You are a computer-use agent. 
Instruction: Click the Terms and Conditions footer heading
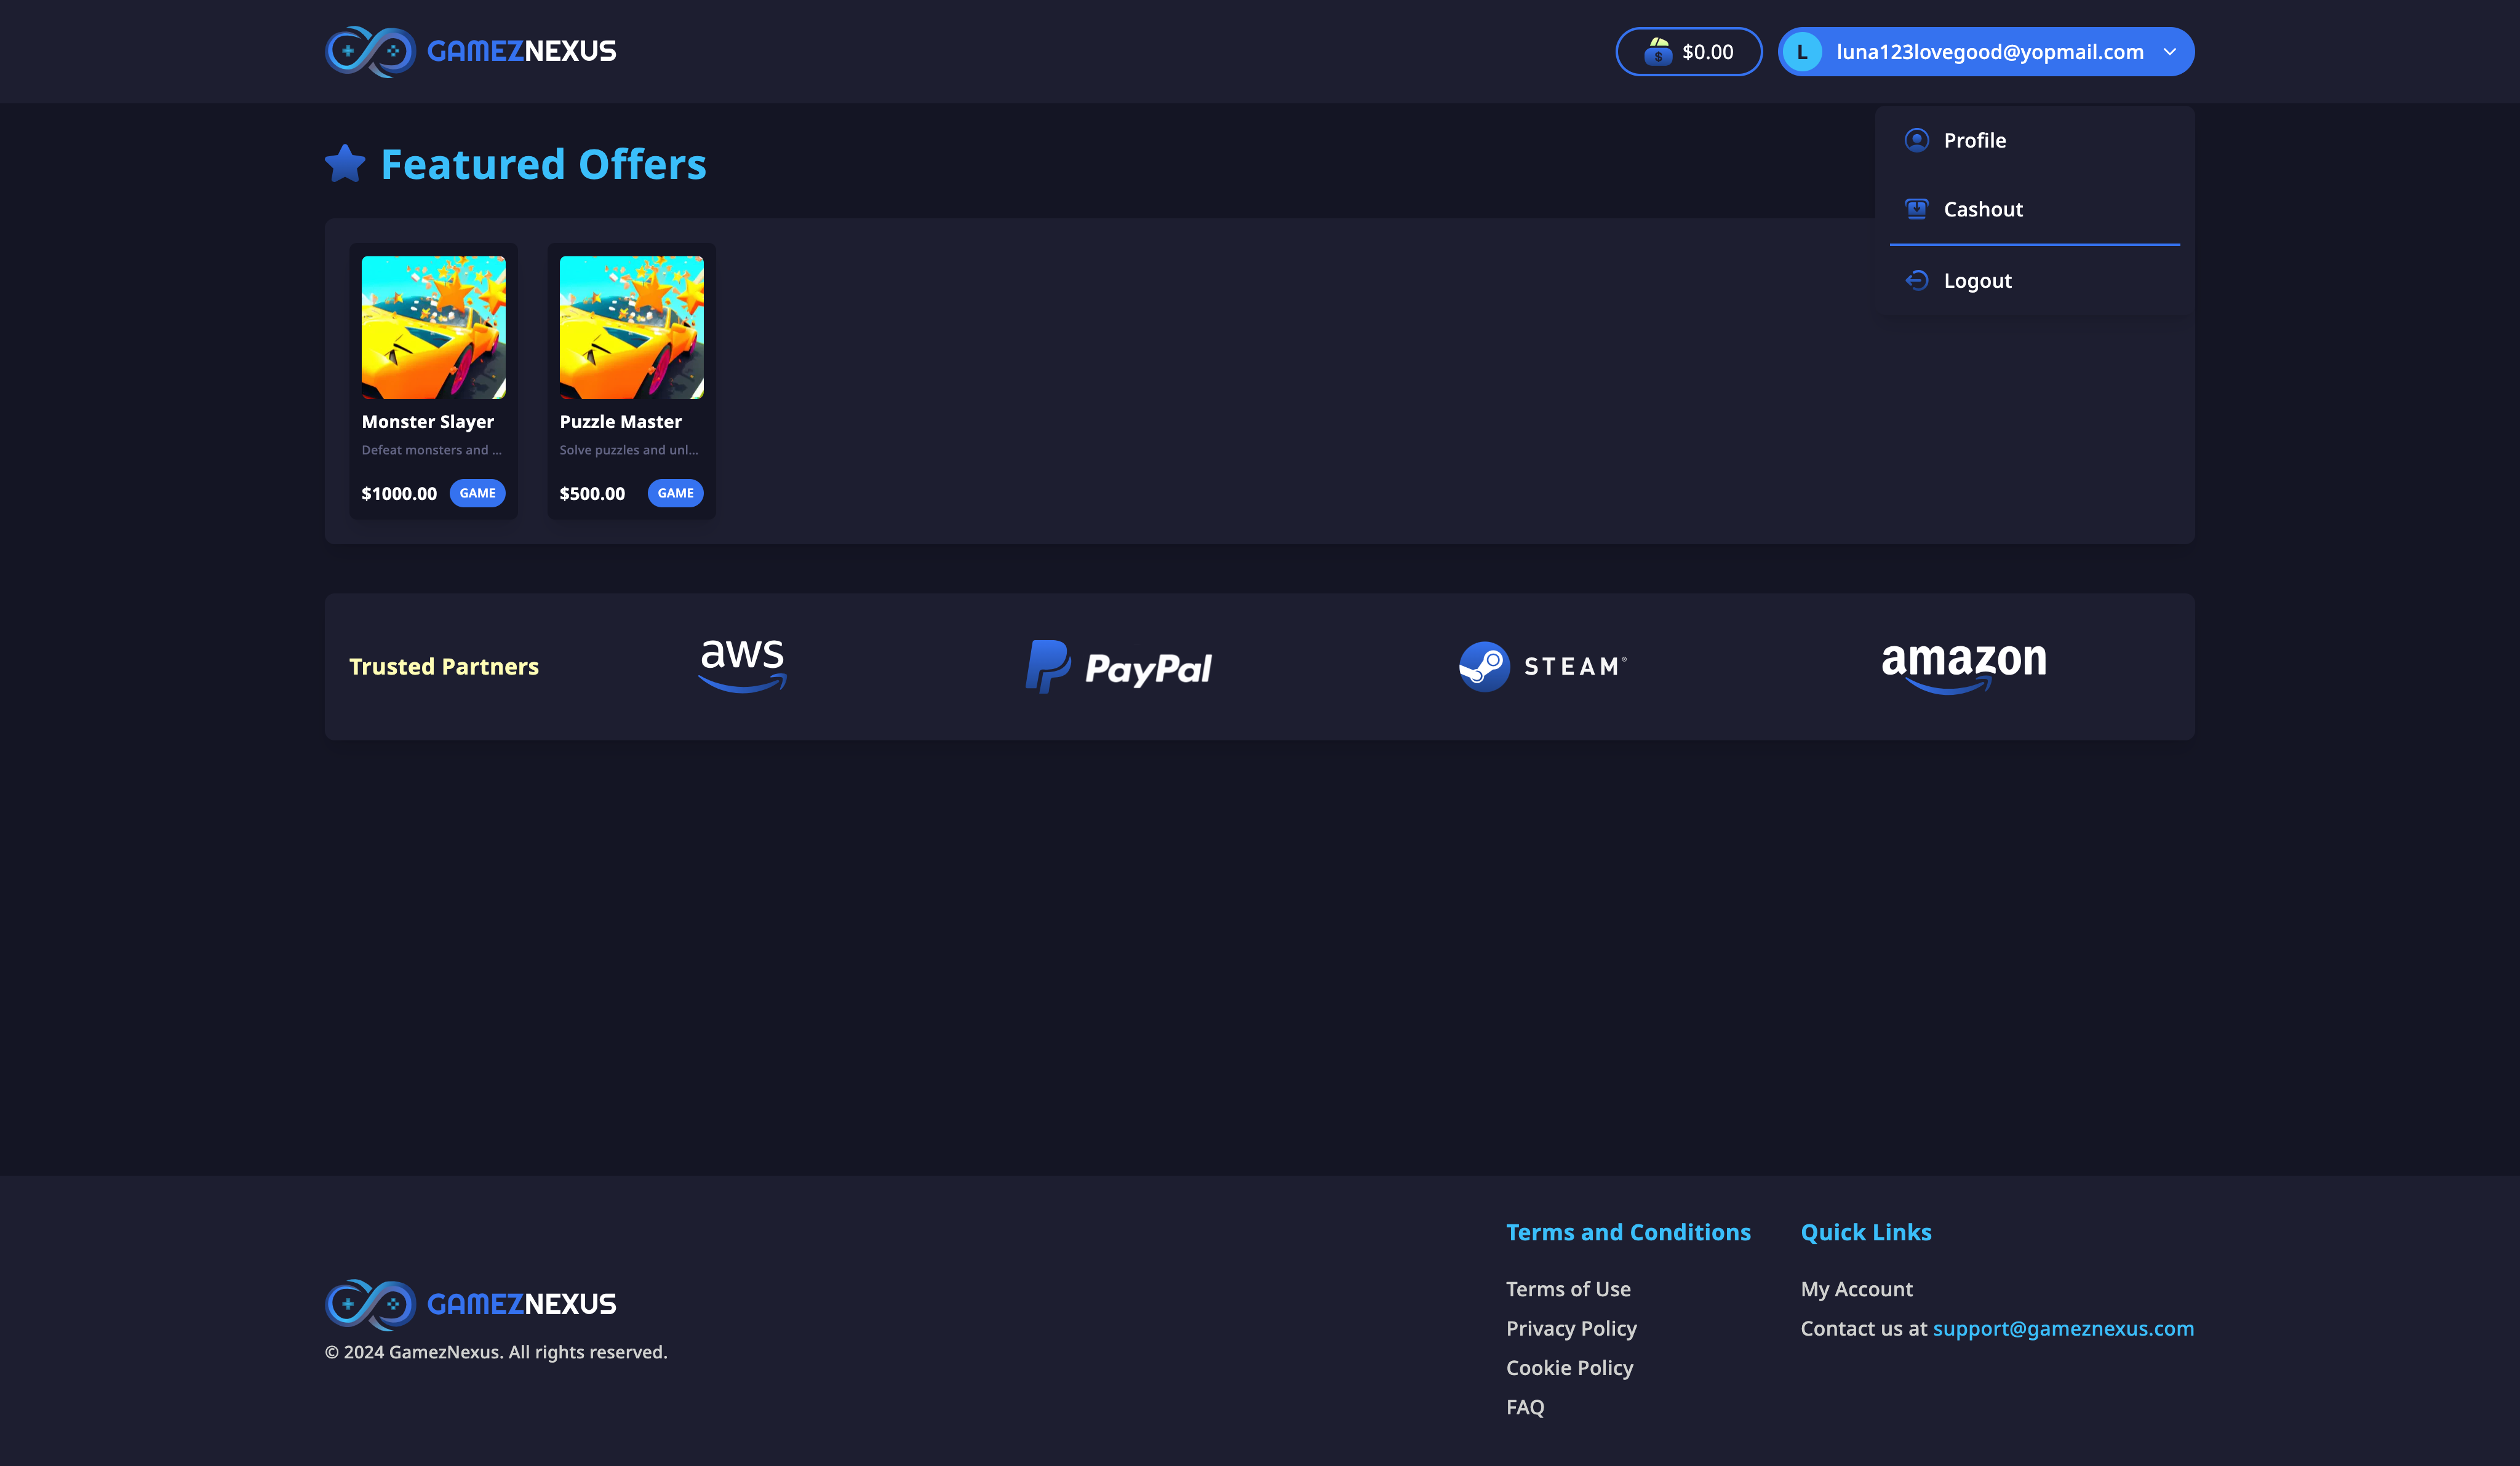coord(1628,1232)
